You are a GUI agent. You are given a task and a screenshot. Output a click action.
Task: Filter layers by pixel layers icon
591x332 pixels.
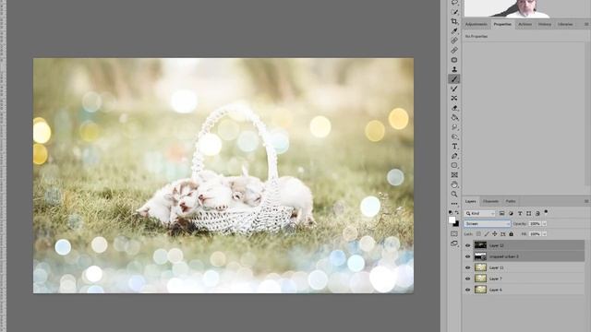pyautogui.click(x=501, y=213)
